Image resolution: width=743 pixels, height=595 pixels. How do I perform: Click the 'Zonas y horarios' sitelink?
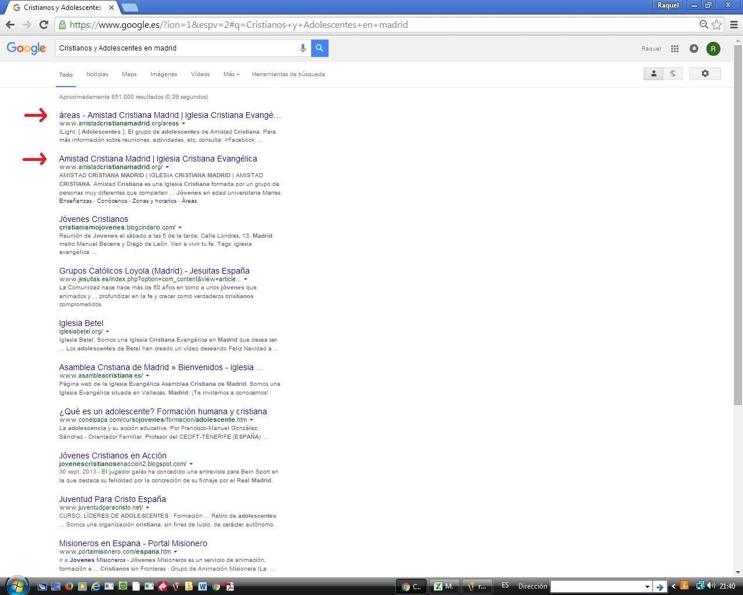[x=154, y=201]
